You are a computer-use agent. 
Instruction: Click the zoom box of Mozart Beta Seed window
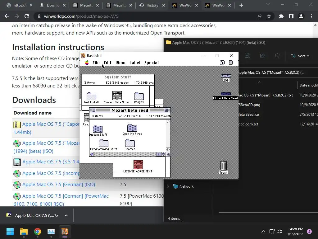point(166,110)
